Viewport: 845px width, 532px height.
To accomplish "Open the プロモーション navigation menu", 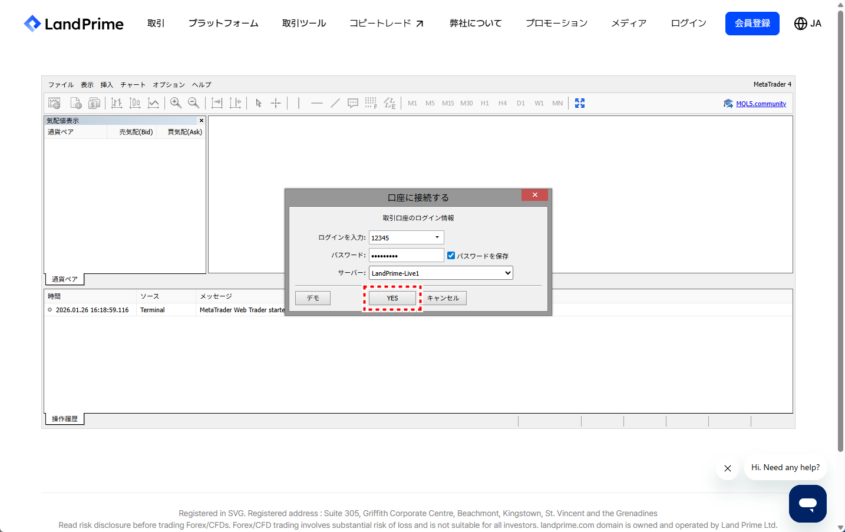I will pos(557,24).
